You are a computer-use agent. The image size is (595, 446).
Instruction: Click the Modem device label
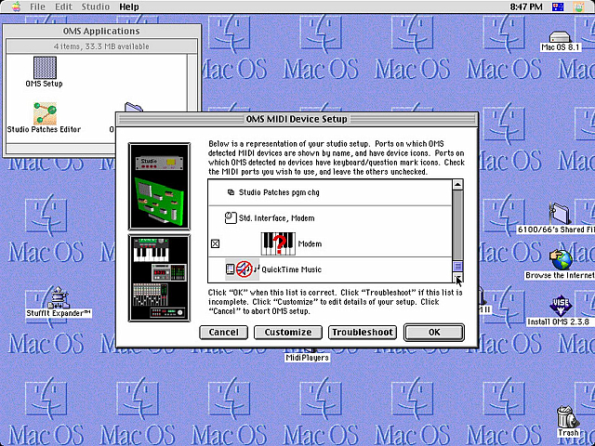[310, 243]
